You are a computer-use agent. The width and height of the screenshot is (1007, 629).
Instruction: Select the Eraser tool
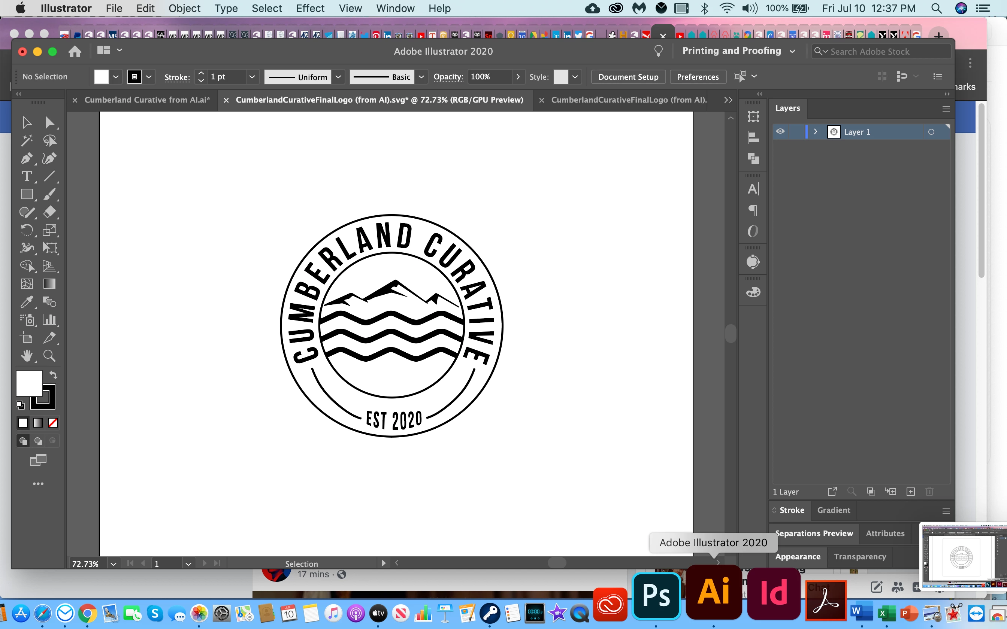point(49,212)
